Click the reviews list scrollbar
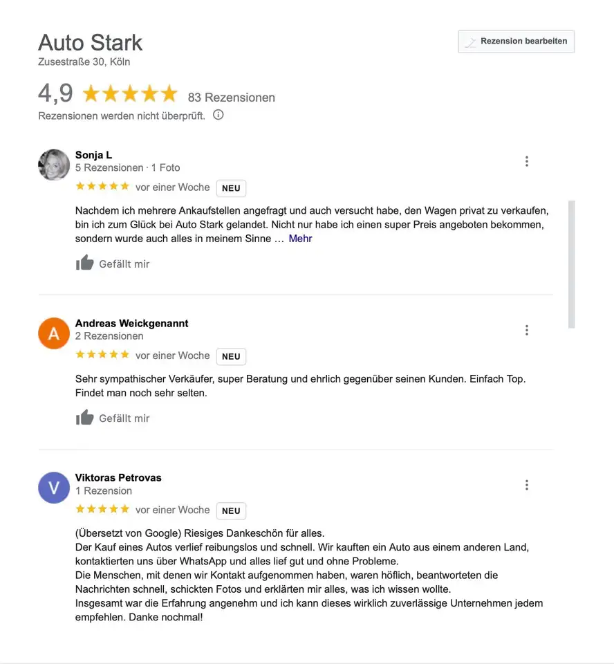Image resolution: width=614 pixels, height=664 pixels. pos(571,263)
